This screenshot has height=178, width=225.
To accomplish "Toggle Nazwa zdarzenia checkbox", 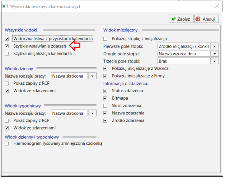I will (x=105, y=113).
